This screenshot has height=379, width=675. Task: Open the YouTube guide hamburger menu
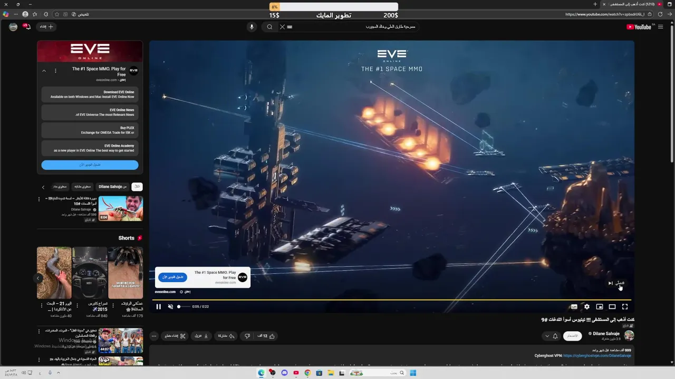click(x=660, y=27)
